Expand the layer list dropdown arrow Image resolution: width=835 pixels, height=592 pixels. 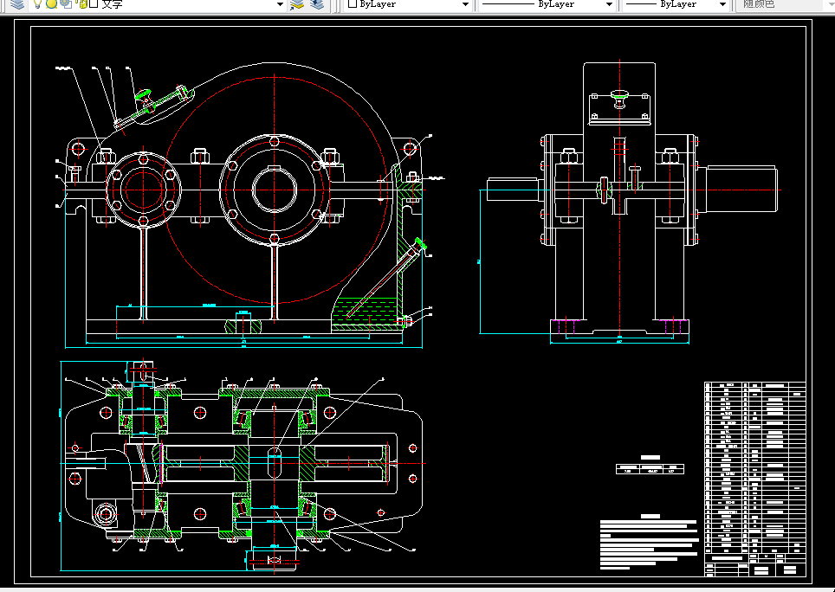click(x=279, y=4)
